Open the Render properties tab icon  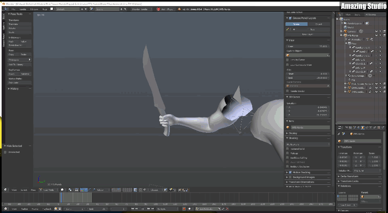(x=347, y=127)
